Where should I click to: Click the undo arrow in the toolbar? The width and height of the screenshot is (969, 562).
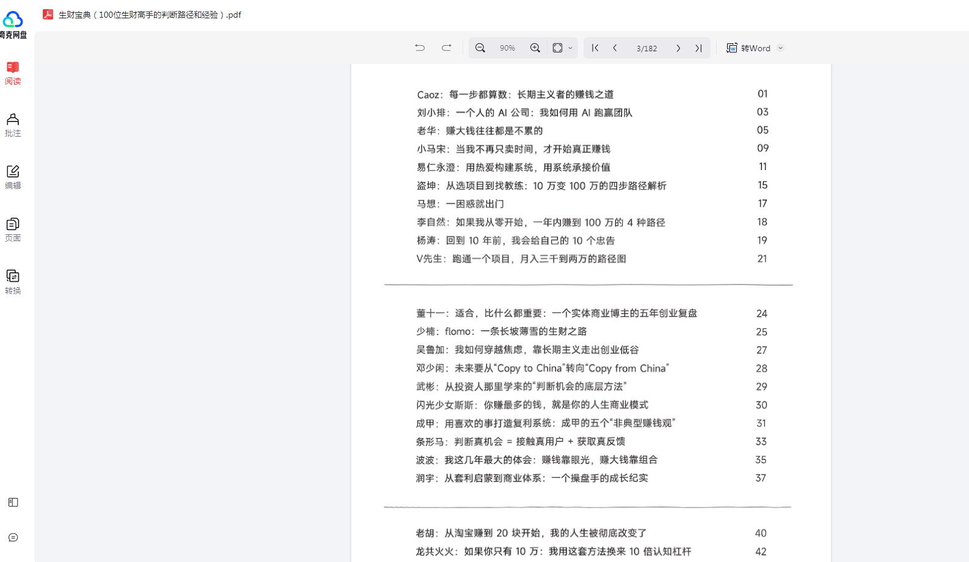pyautogui.click(x=420, y=48)
